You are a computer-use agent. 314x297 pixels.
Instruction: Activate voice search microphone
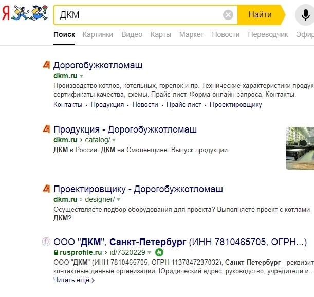(305, 15)
